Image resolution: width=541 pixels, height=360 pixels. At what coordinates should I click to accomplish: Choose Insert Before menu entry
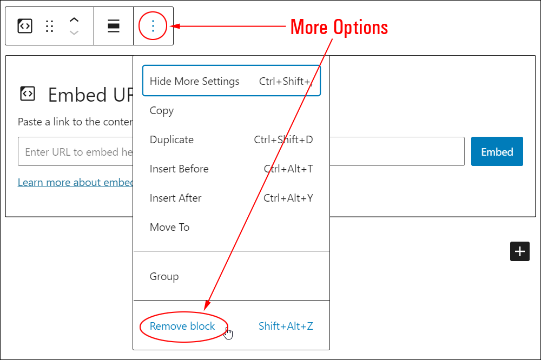(231, 169)
